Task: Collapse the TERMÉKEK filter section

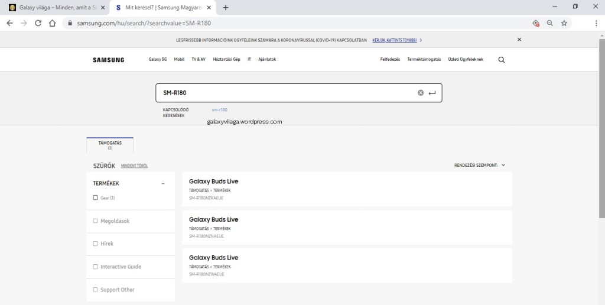Action: (163, 184)
